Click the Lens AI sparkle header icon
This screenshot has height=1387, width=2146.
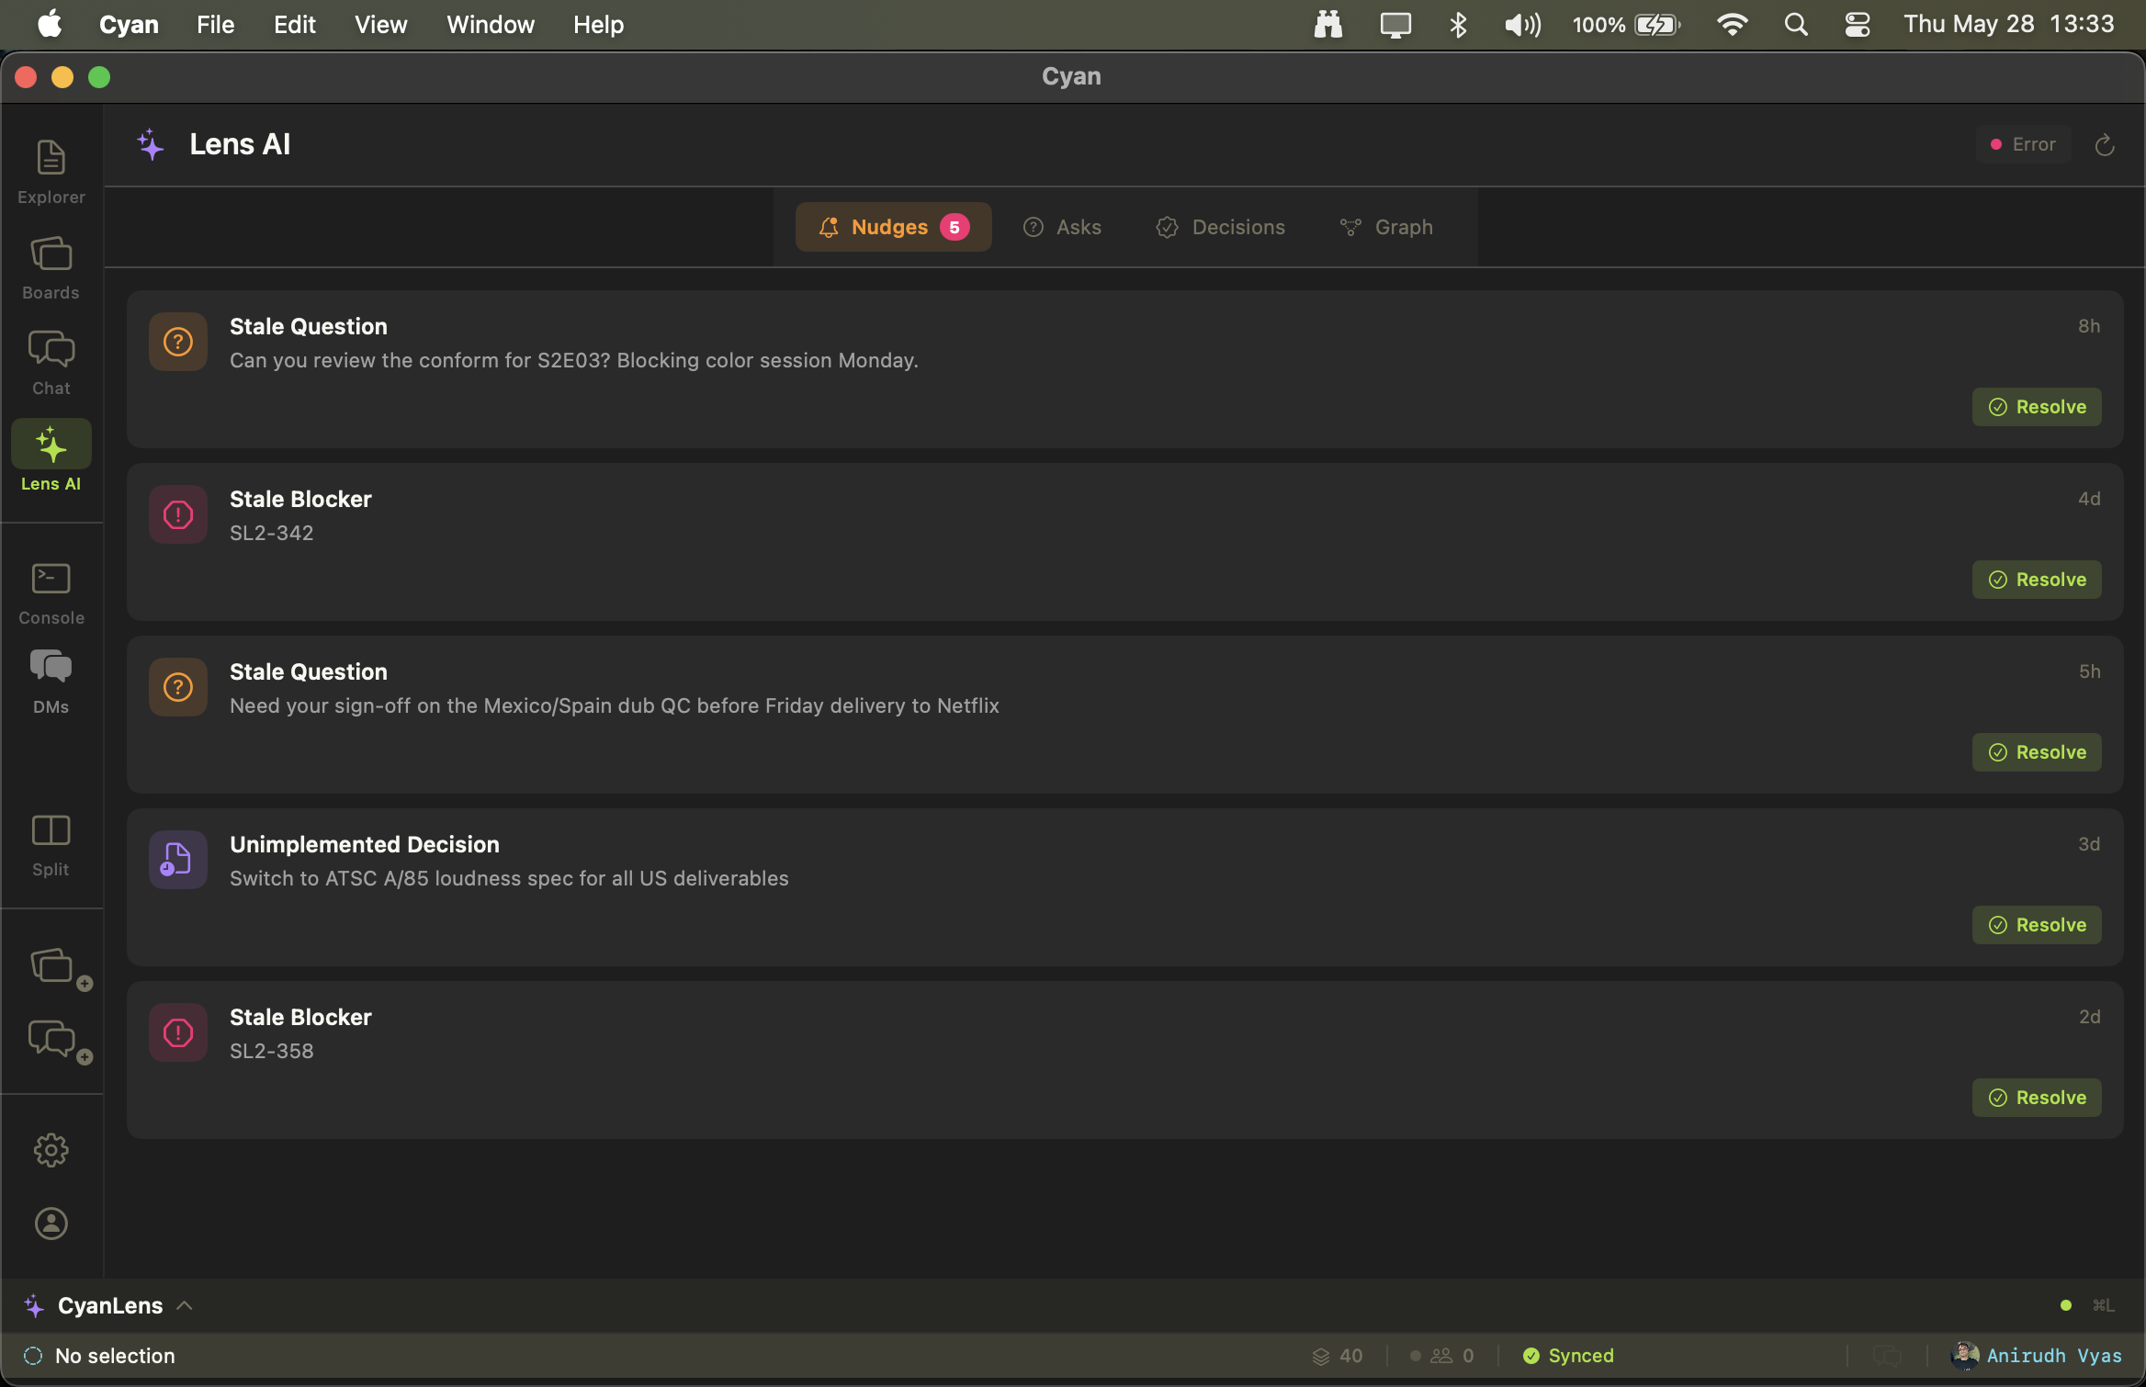point(151,144)
